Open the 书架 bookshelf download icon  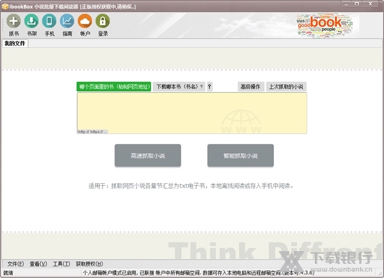(31, 21)
